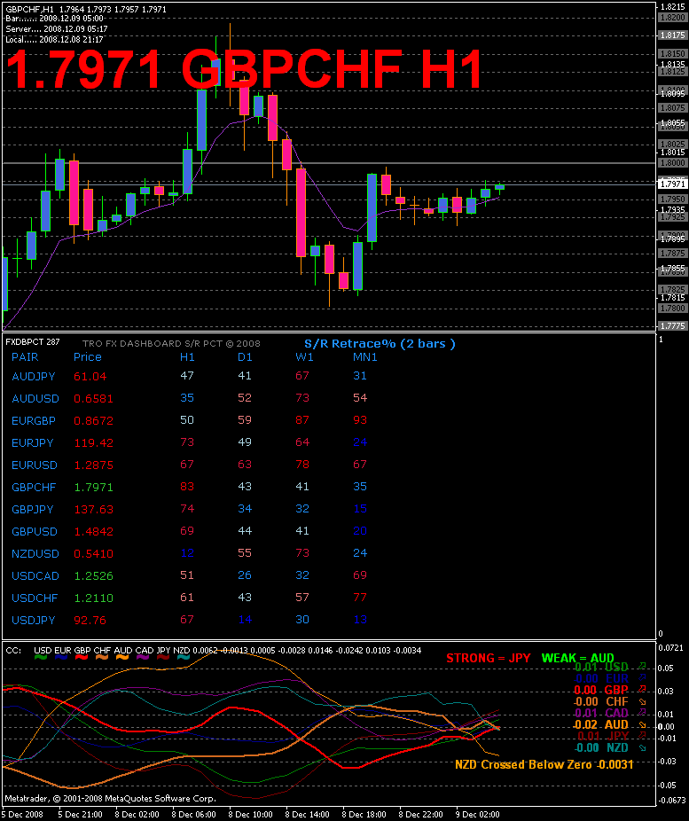Click the 'W1' column header in dashboard
The width and height of the screenshot is (689, 821).
click(304, 357)
